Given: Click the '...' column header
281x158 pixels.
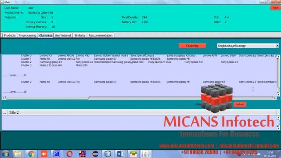Looking at the screenshot, I should click(4, 112).
